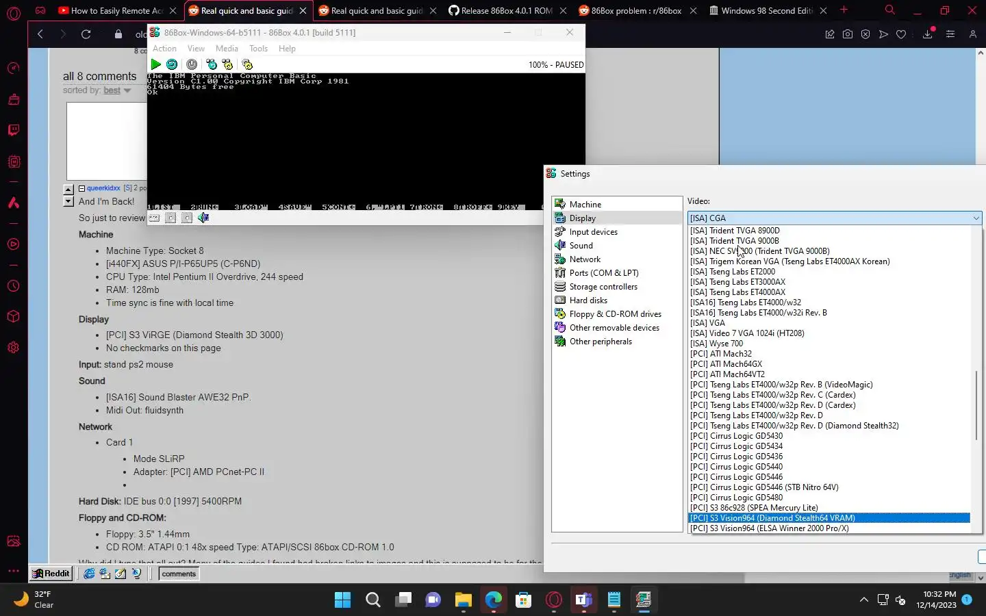Screen dimensions: 986x616
Task: Open Storage controllers settings
Action: click(x=617, y=286)
